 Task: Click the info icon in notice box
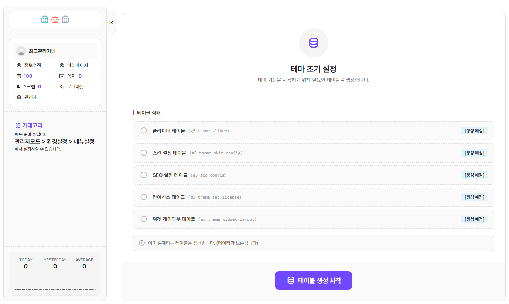[x=142, y=243]
